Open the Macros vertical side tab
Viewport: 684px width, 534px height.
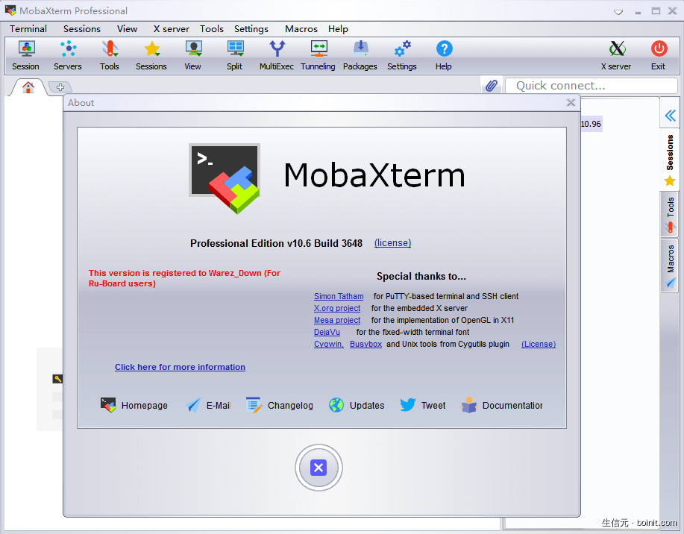pos(670,266)
